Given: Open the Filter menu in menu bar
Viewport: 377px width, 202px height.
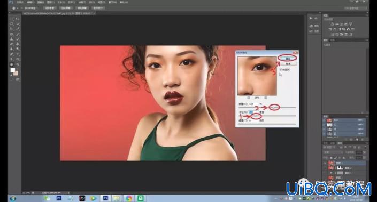Looking at the screenshot, I should (x=82, y=2).
